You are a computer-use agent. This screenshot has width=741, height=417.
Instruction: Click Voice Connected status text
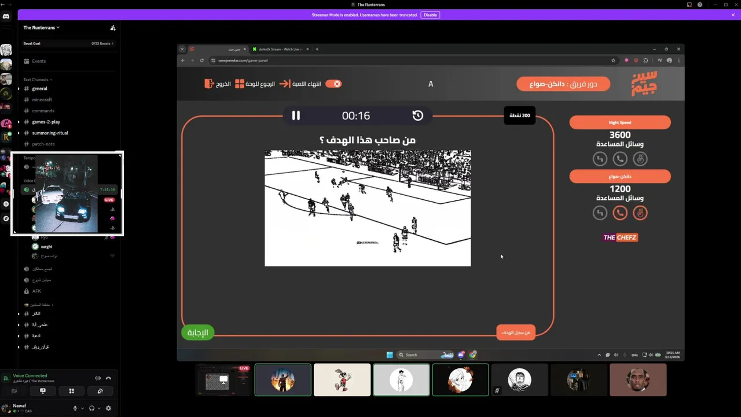[30, 375]
